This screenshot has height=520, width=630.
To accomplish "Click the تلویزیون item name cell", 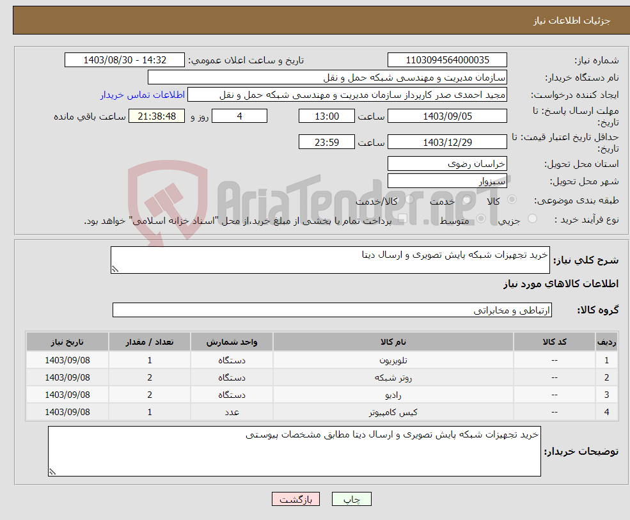I will tap(393, 360).
